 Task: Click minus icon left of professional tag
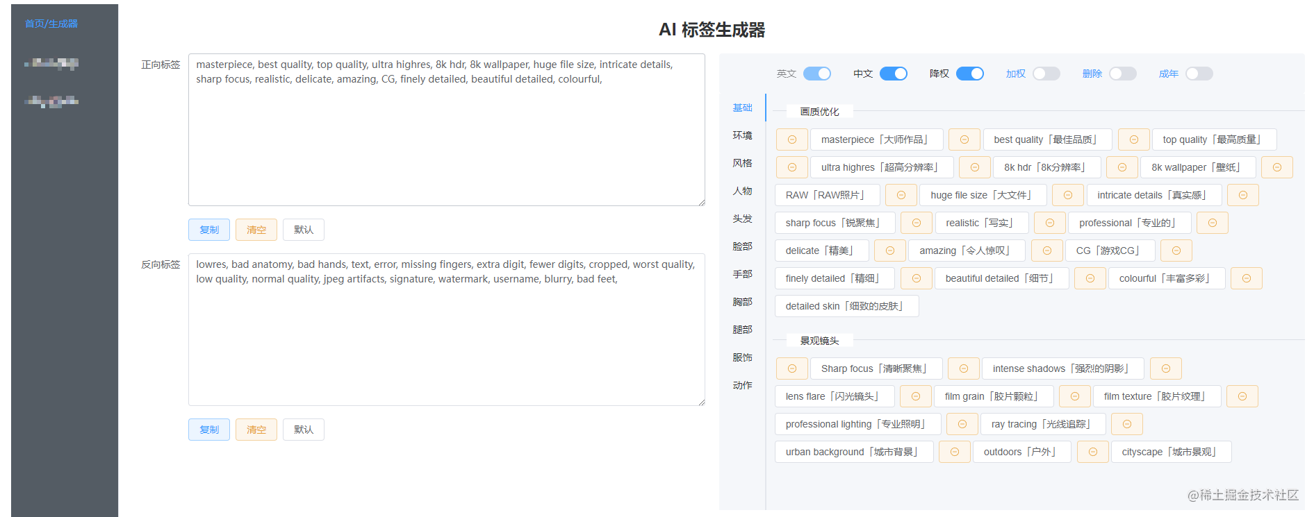(x=1050, y=223)
